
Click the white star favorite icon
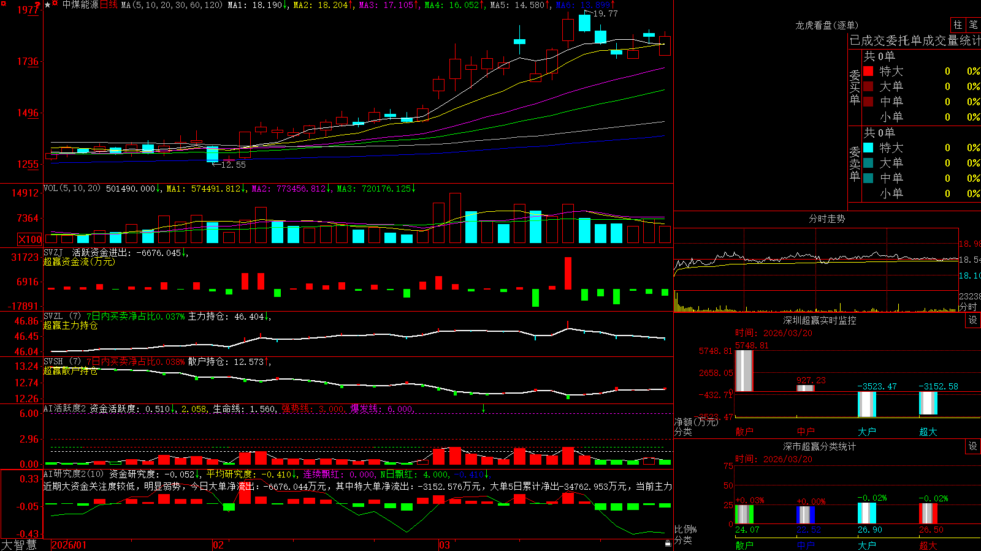[x=48, y=4]
